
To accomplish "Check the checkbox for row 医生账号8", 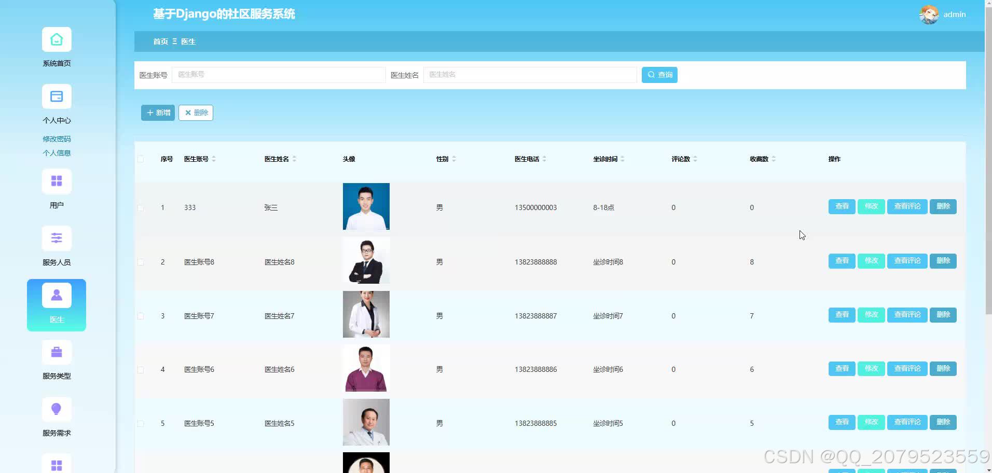I will (141, 262).
